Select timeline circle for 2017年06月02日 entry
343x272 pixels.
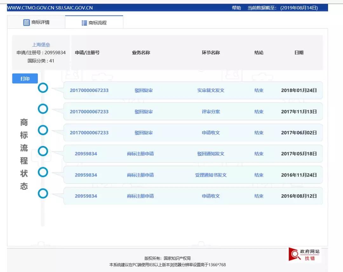(x=43, y=130)
